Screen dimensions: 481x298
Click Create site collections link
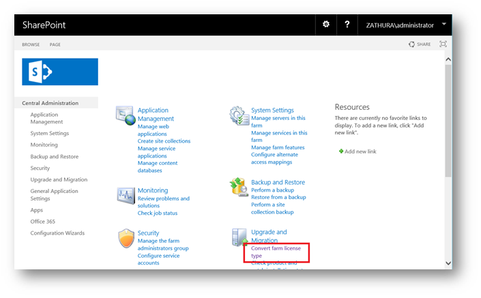(164, 141)
